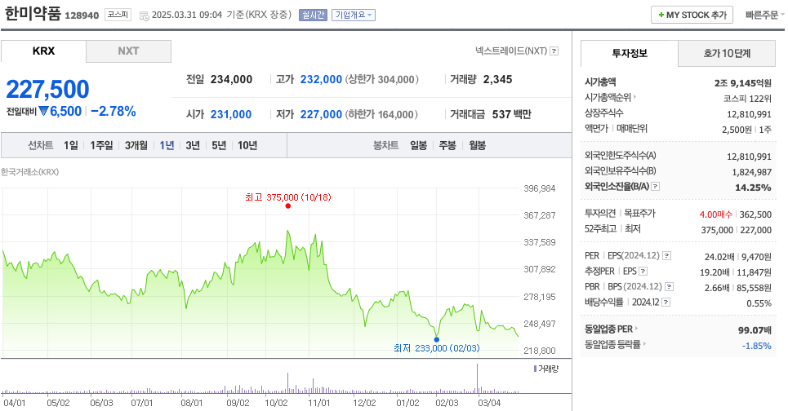The height and width of the screenshot is (411, 788).
Task: Click the 시가 231,000 value
Action: (x=230, y=114)
